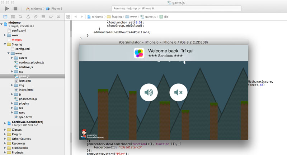Collapse the Staging folder
Viewport: 287px width, 155px height.
pos(5,44)
